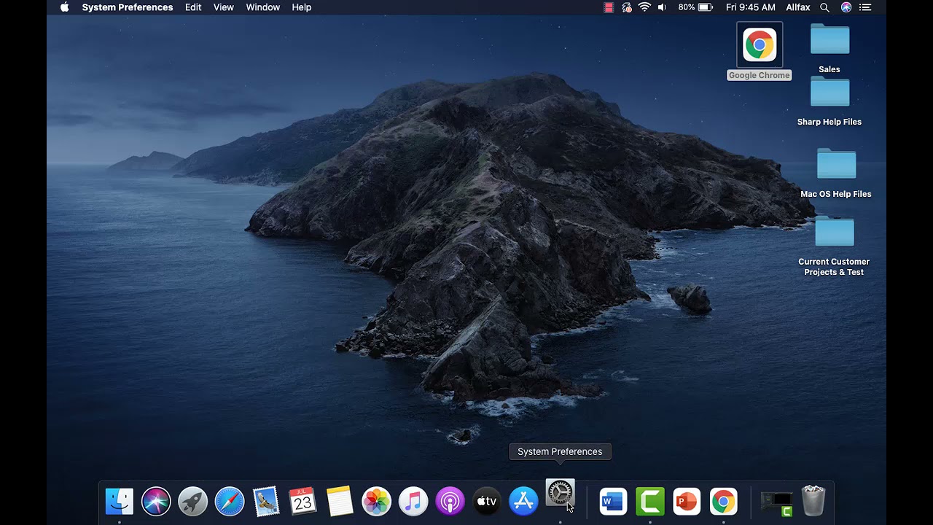Open the Window menu
The height and width of the screenshot is (525, 933).
tap(263, 7)
